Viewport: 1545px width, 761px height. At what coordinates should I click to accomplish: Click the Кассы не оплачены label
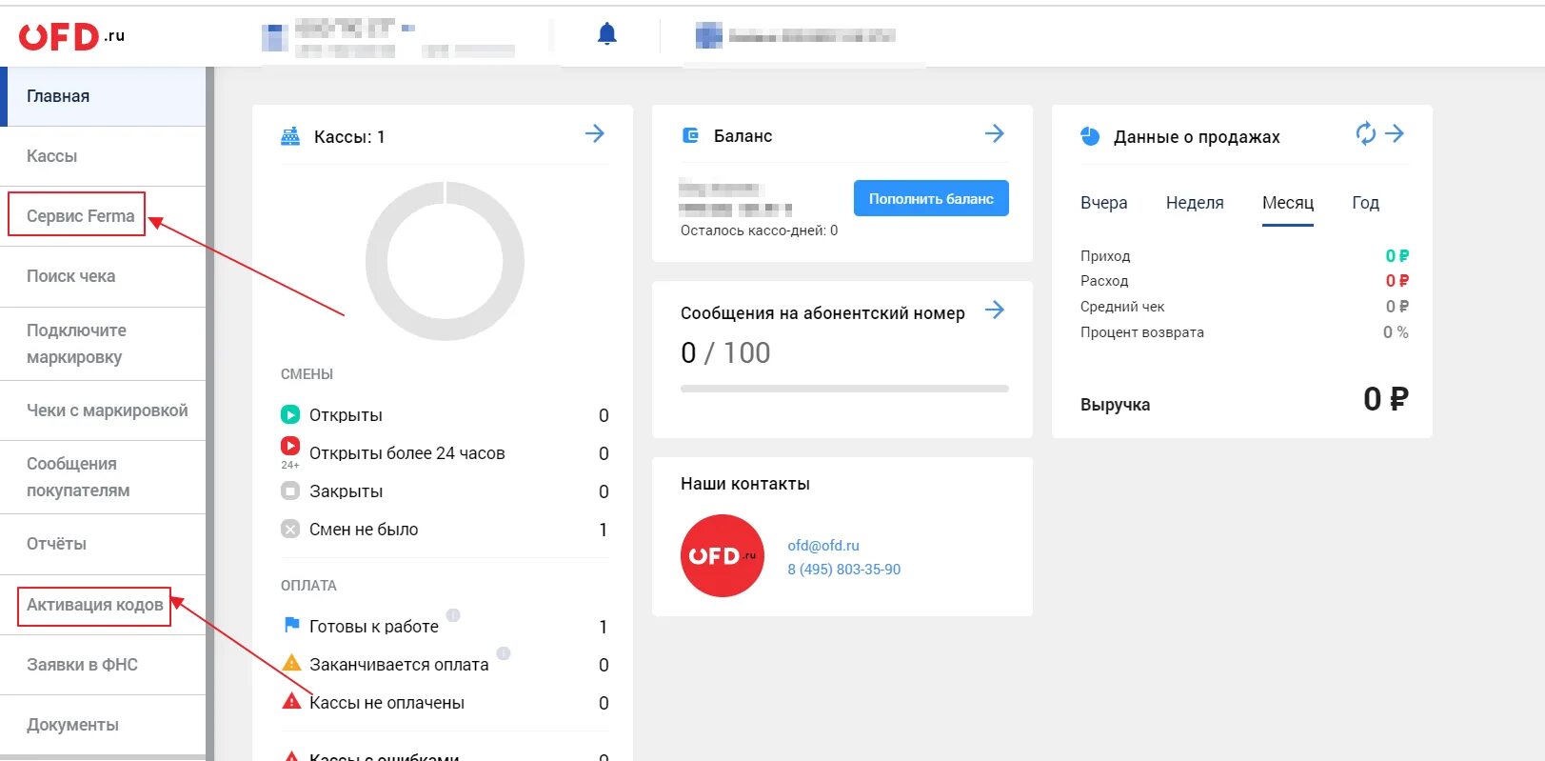tap(386, 703)
